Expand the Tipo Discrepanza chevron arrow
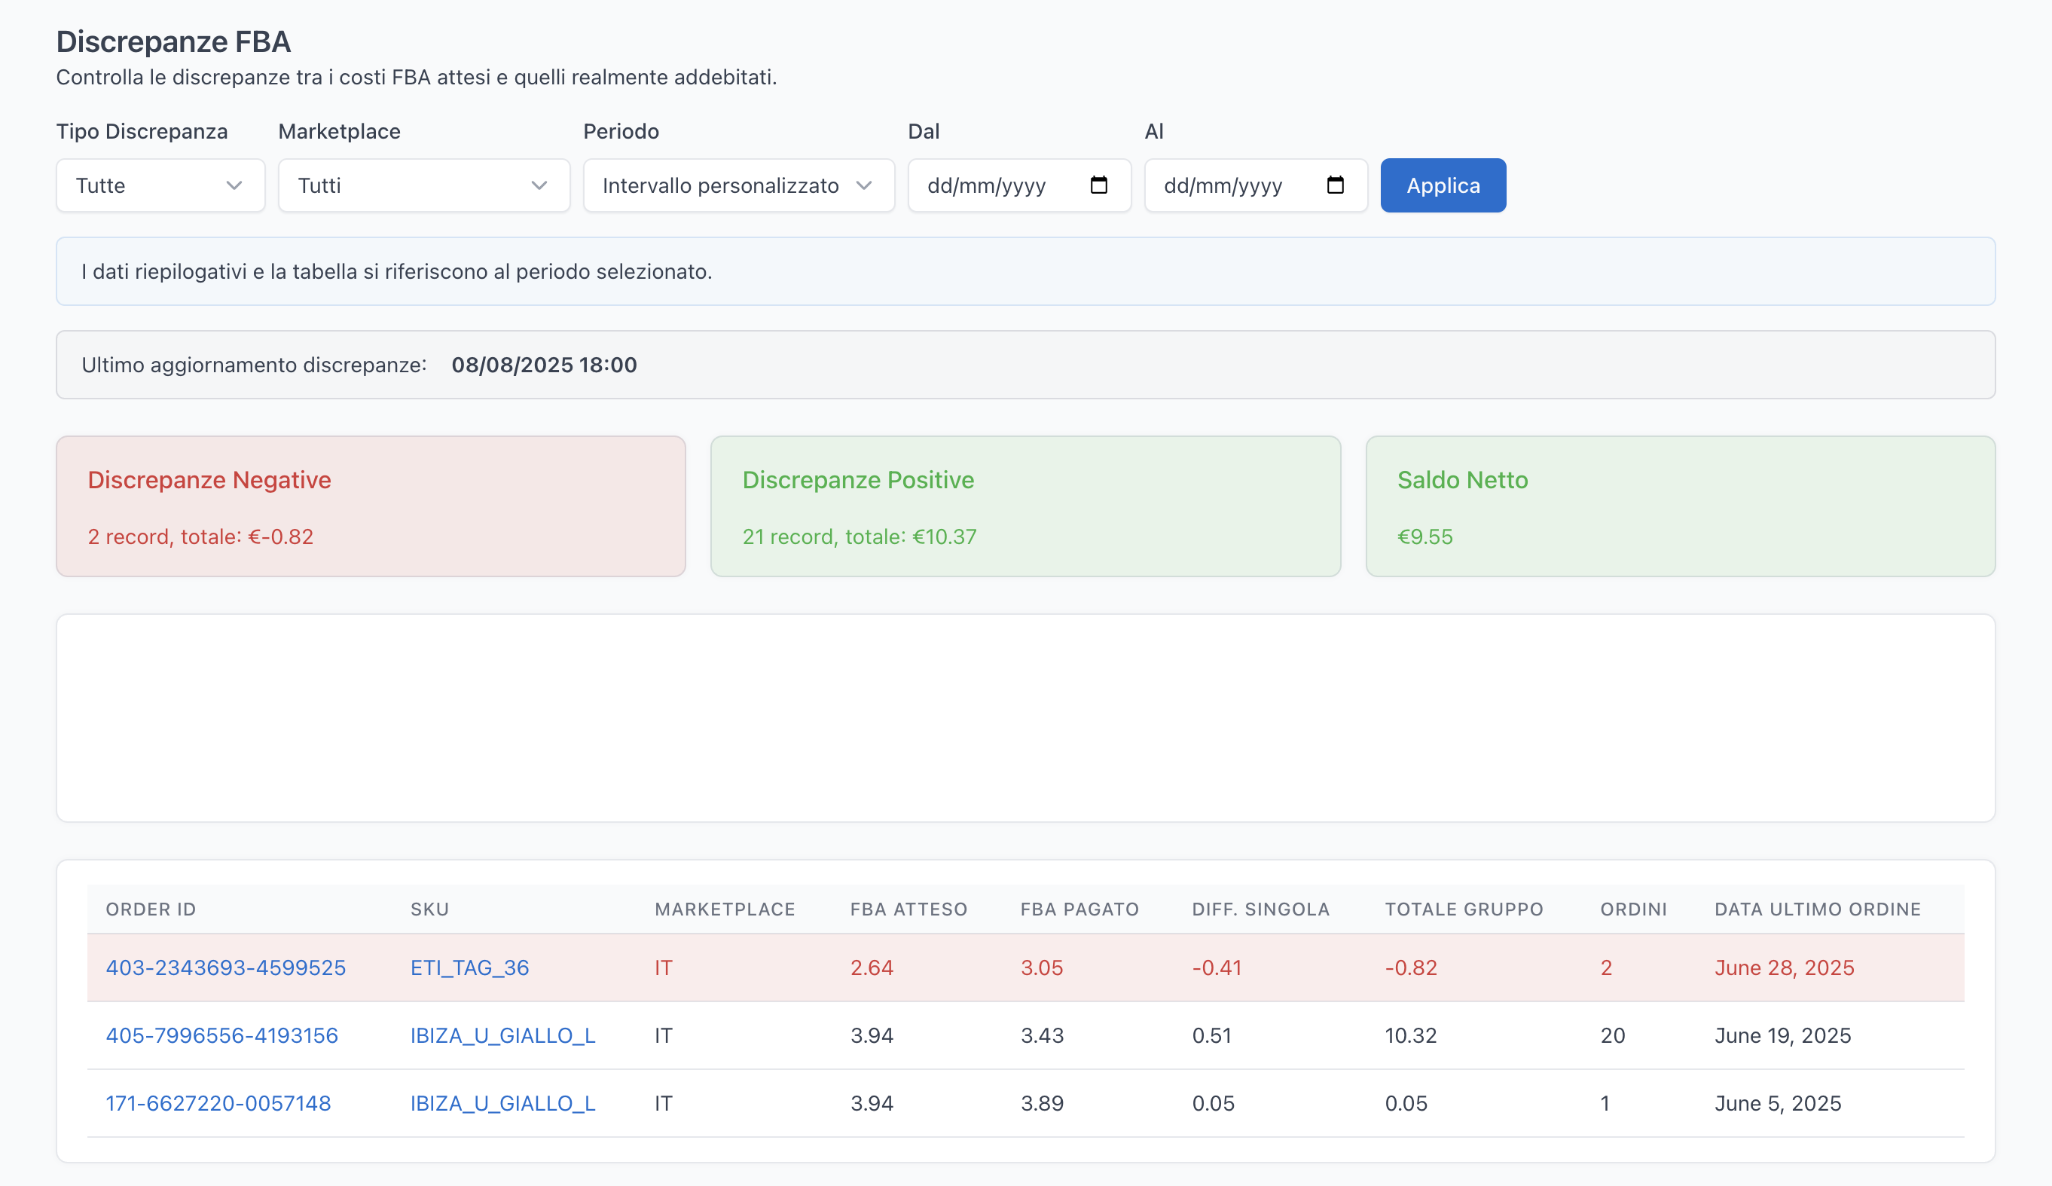2052x1186 pixels. click(x=235, y=185)
